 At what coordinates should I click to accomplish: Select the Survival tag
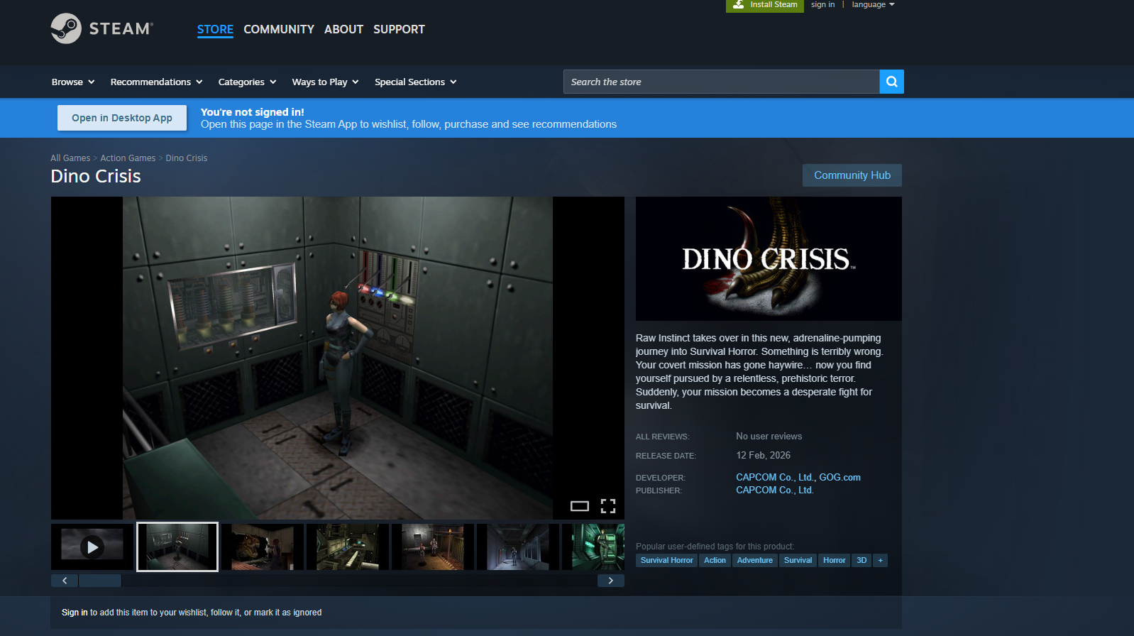click(x=798, y=561)
